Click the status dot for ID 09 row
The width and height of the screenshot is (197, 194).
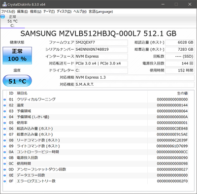point(5,146)
